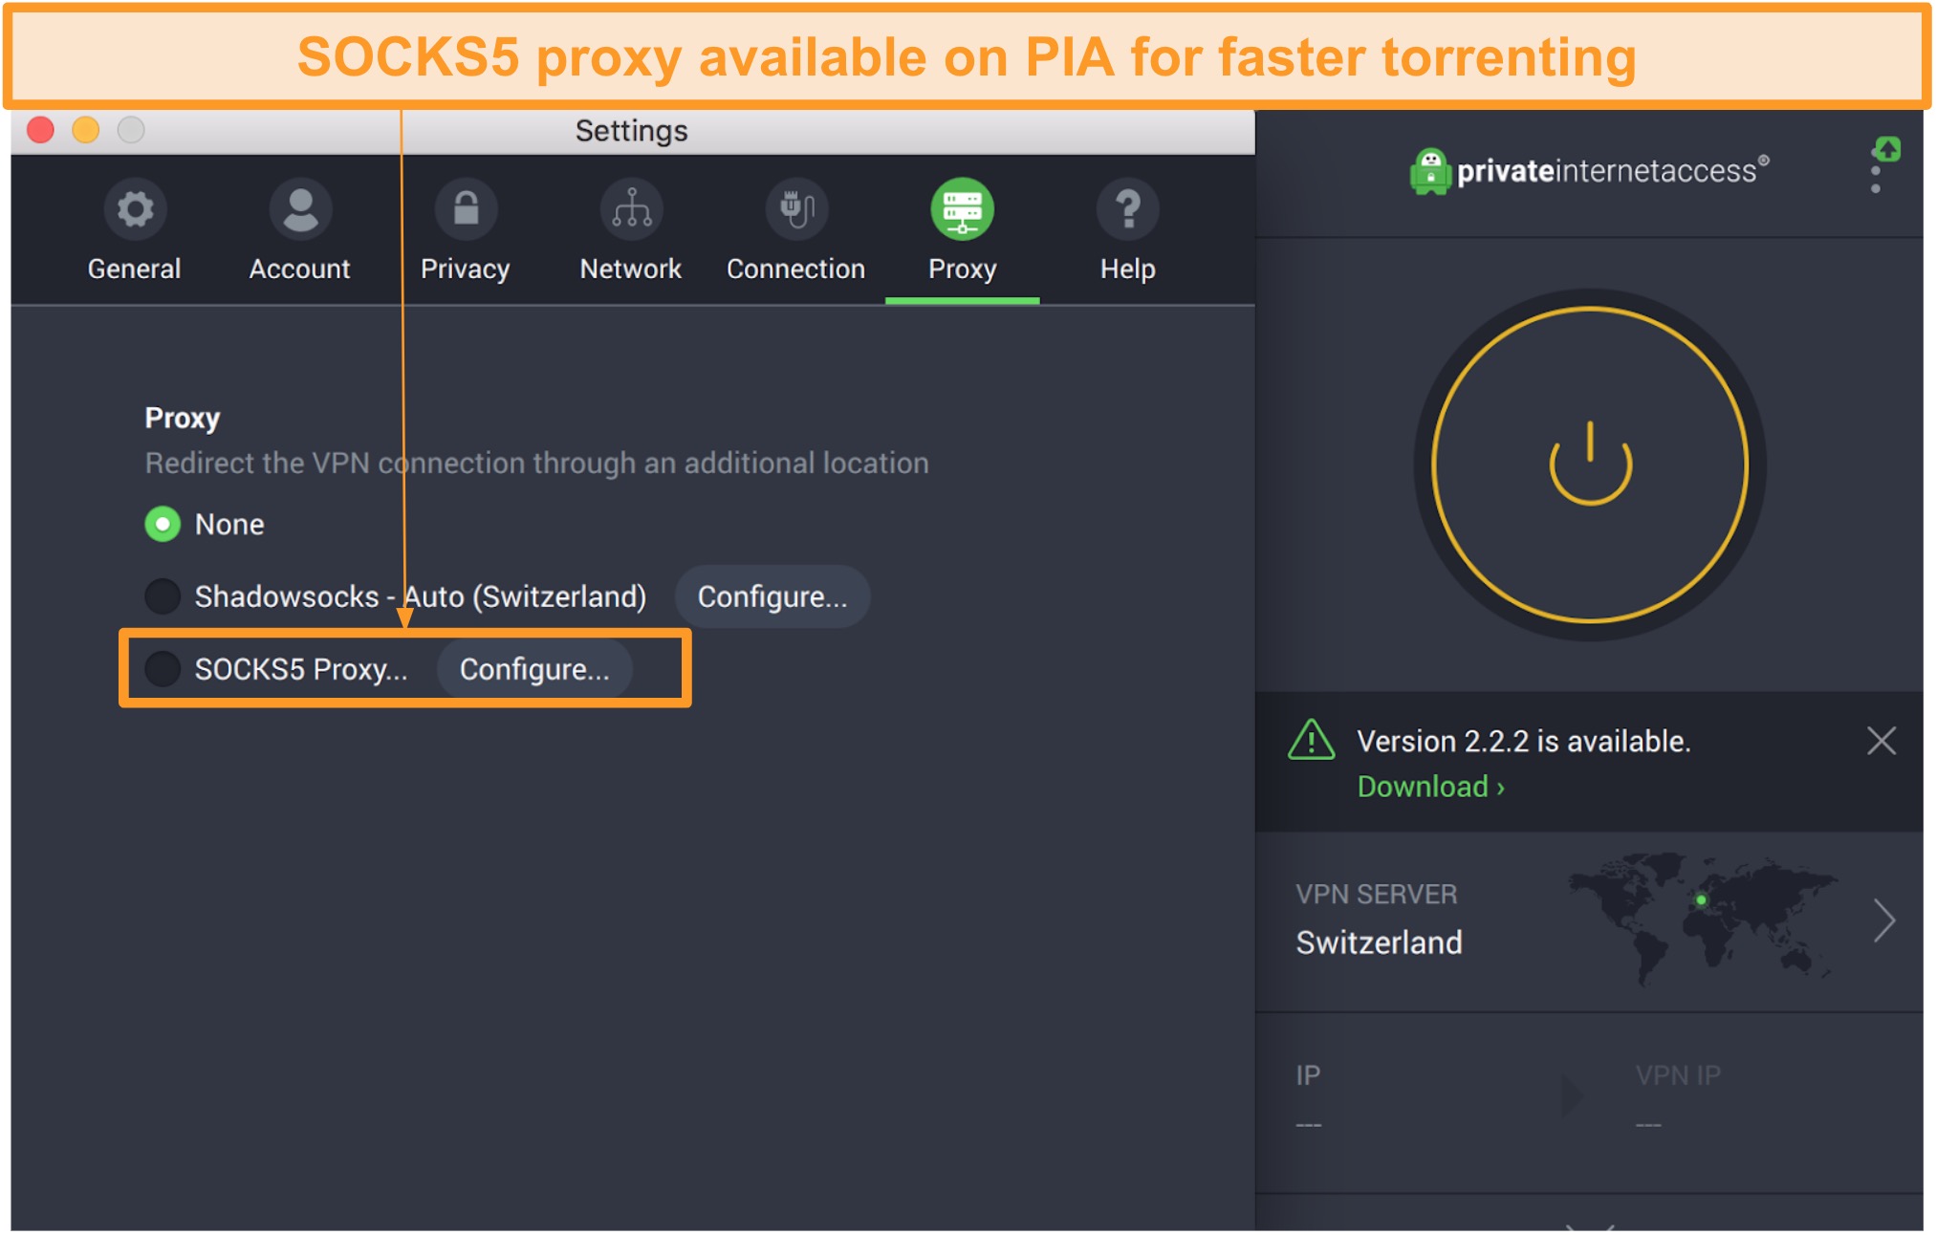Open the Network topology icon

point(631,208)
